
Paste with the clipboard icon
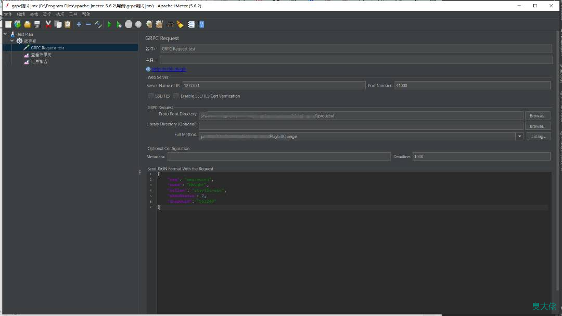pyautogui.click(x=67, y=24)
